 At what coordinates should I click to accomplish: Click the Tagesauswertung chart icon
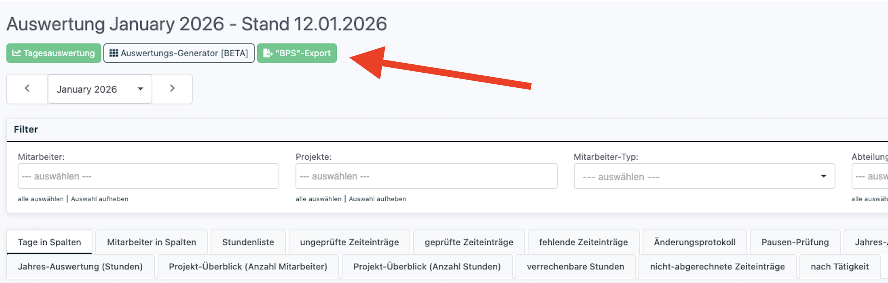[16, 53]
